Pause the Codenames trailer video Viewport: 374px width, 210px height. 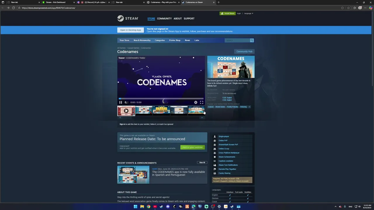[x=120, y=102]
